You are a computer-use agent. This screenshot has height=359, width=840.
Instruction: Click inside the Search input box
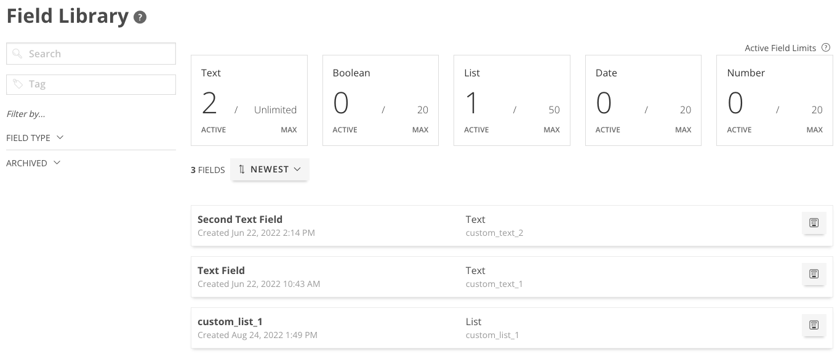pos(91,54)
